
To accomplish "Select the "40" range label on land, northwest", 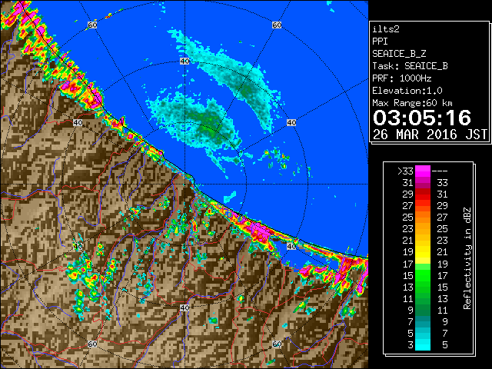I will pos(78,122).
